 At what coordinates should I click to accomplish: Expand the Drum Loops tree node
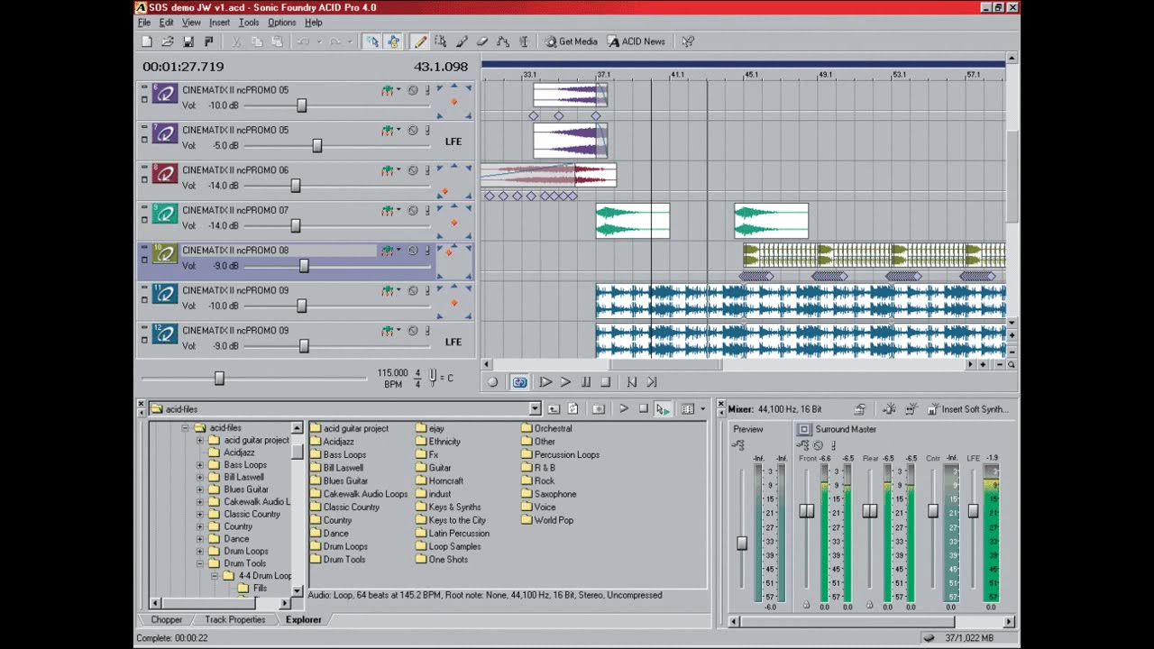(x=199, y=552)
